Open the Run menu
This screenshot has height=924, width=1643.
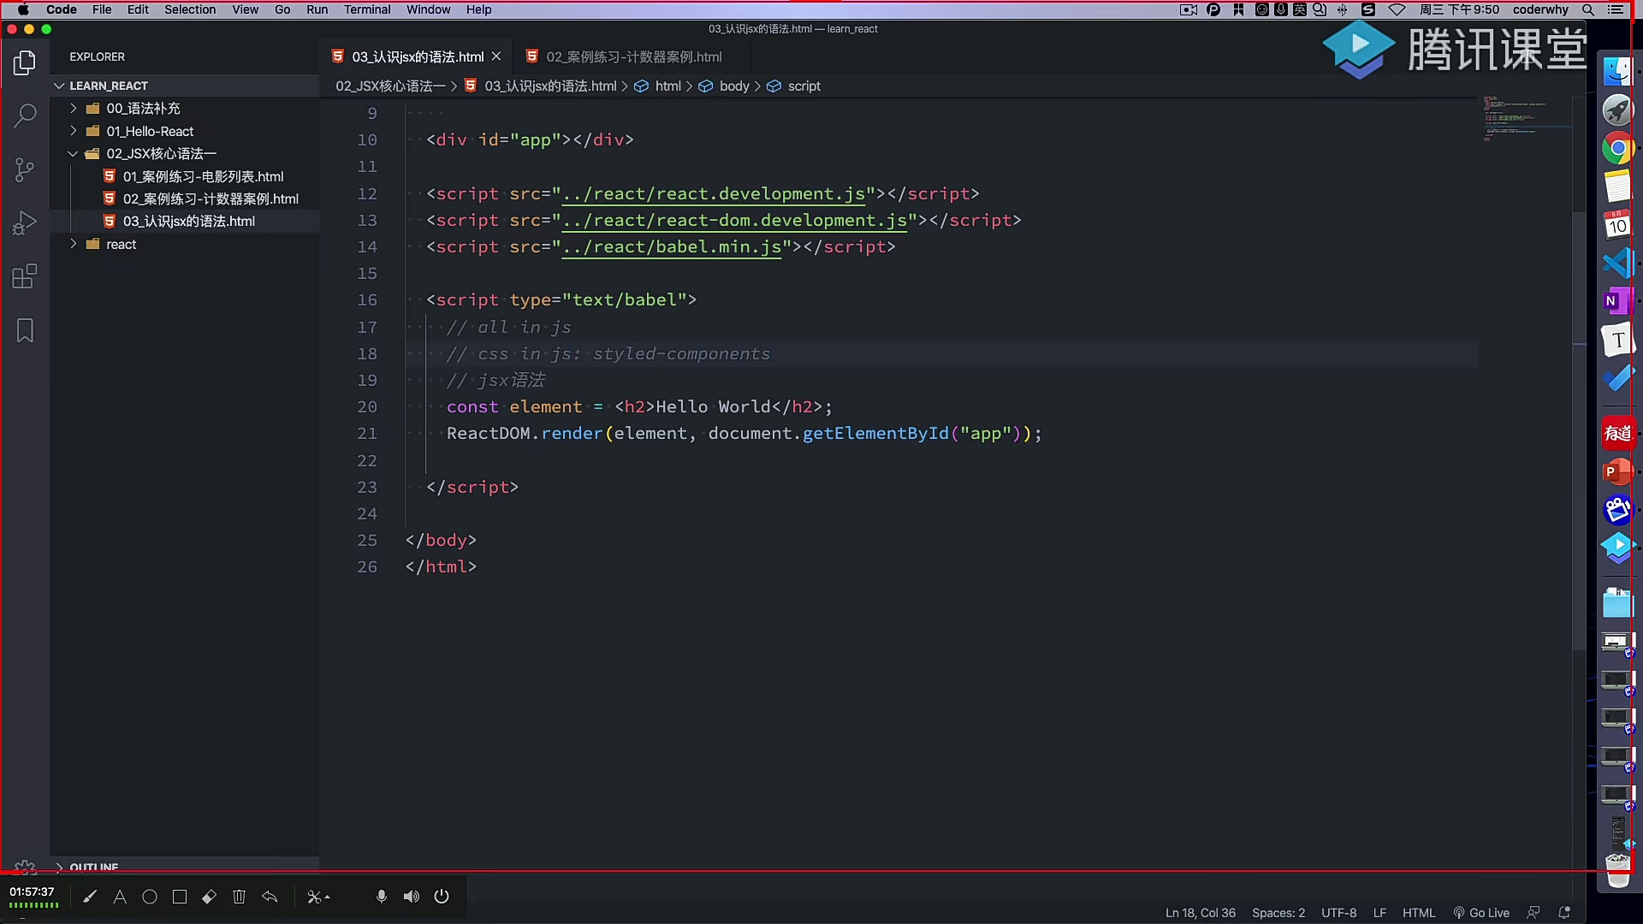click(x=317, y=9)
